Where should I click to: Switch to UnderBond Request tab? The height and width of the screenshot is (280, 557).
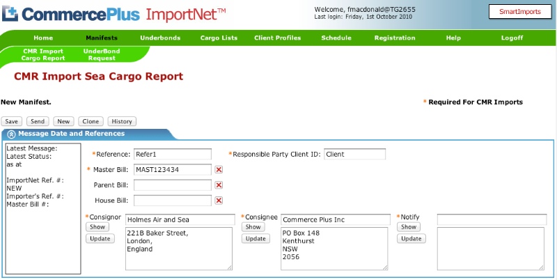click(x=102, y=55)
